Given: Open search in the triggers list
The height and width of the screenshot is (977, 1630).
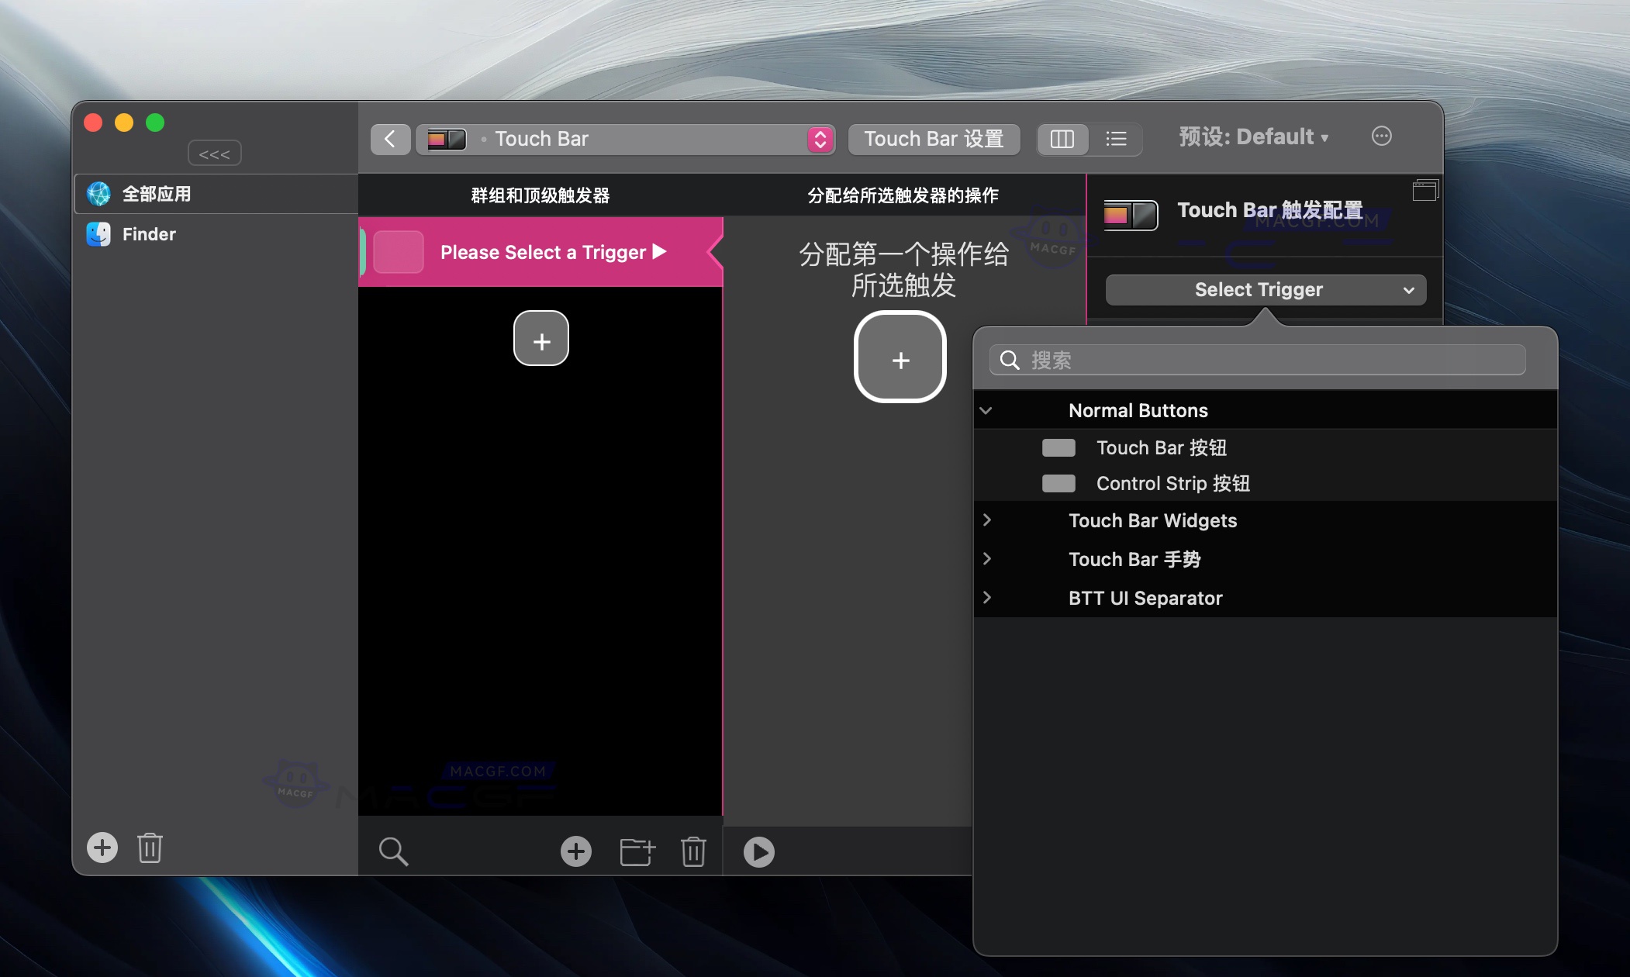Looking at the screenshot, I should 394,851.
